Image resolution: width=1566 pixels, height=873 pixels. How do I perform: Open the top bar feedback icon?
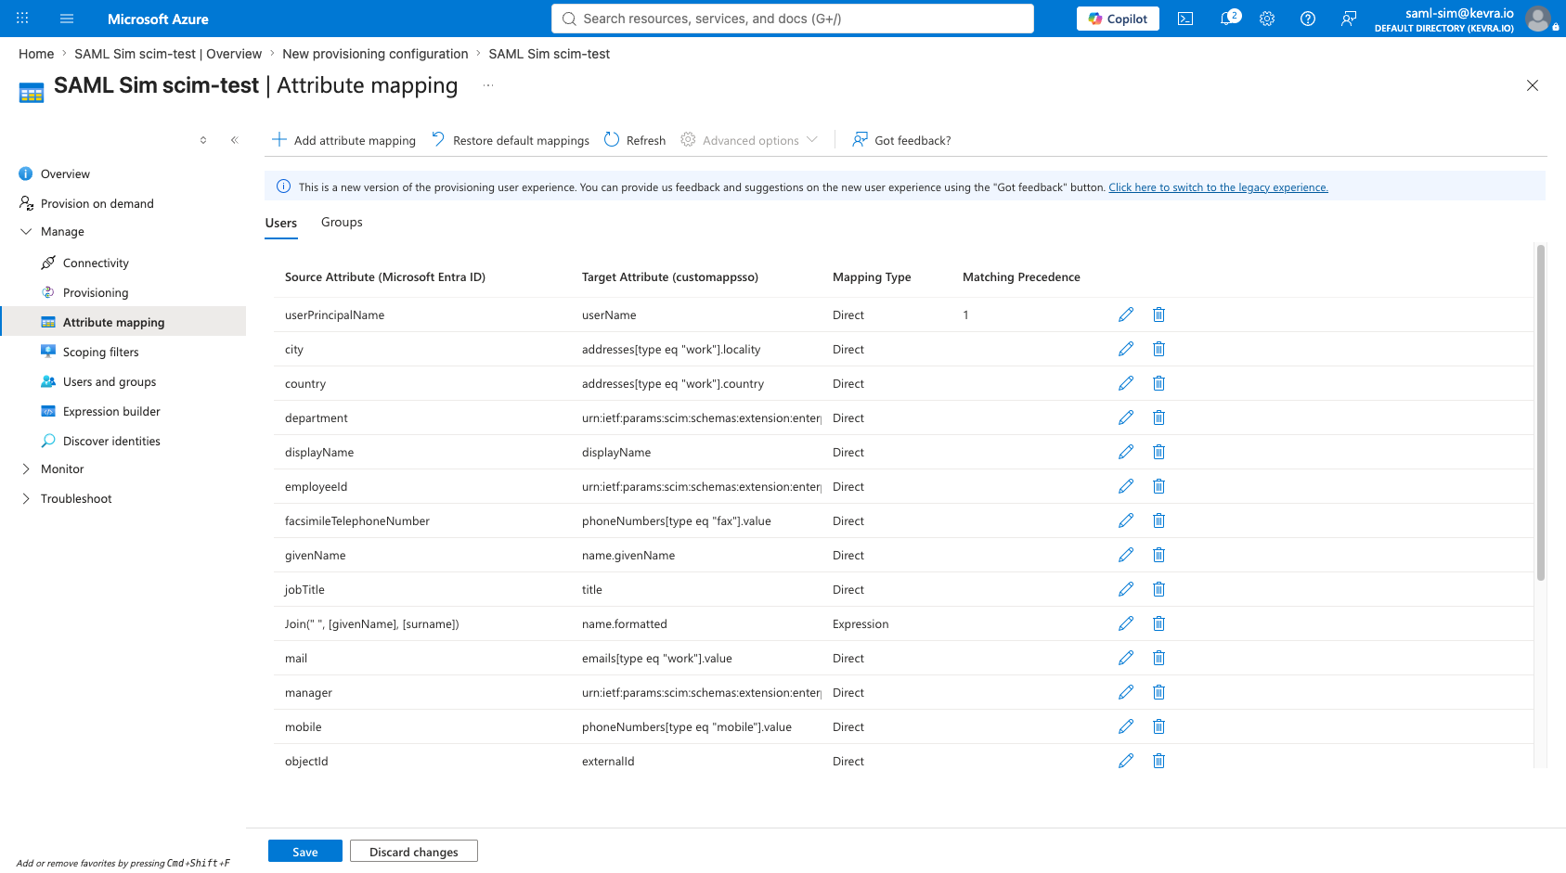coord(1349,19)
